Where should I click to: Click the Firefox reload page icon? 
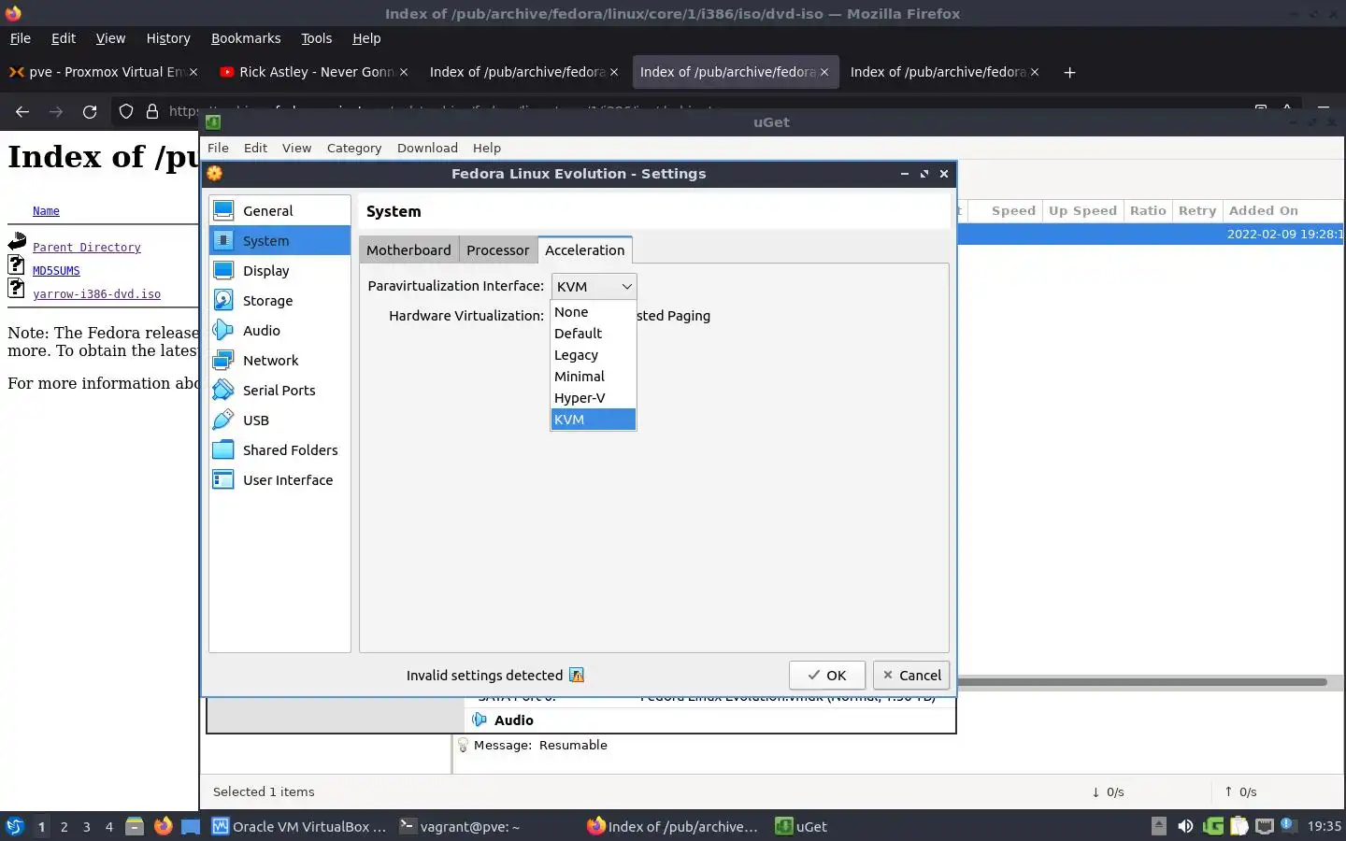tap(90, 112)
